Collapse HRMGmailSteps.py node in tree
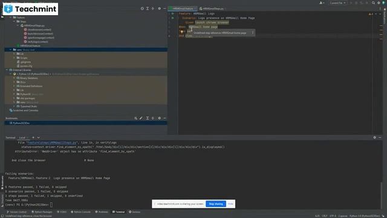 (x=18, y=25)
